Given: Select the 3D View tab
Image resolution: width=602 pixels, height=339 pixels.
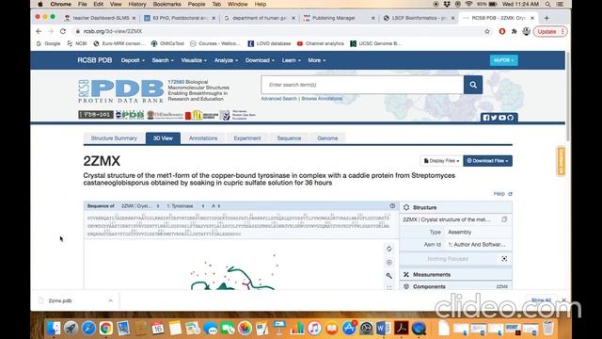Looking at the screenshot, I should point(163,138).
